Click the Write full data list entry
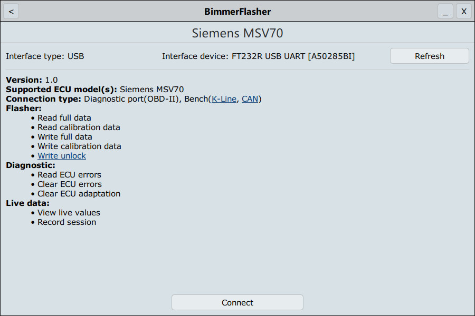The image size is (475, 316). pyautogui.click(x=65, y=137)
